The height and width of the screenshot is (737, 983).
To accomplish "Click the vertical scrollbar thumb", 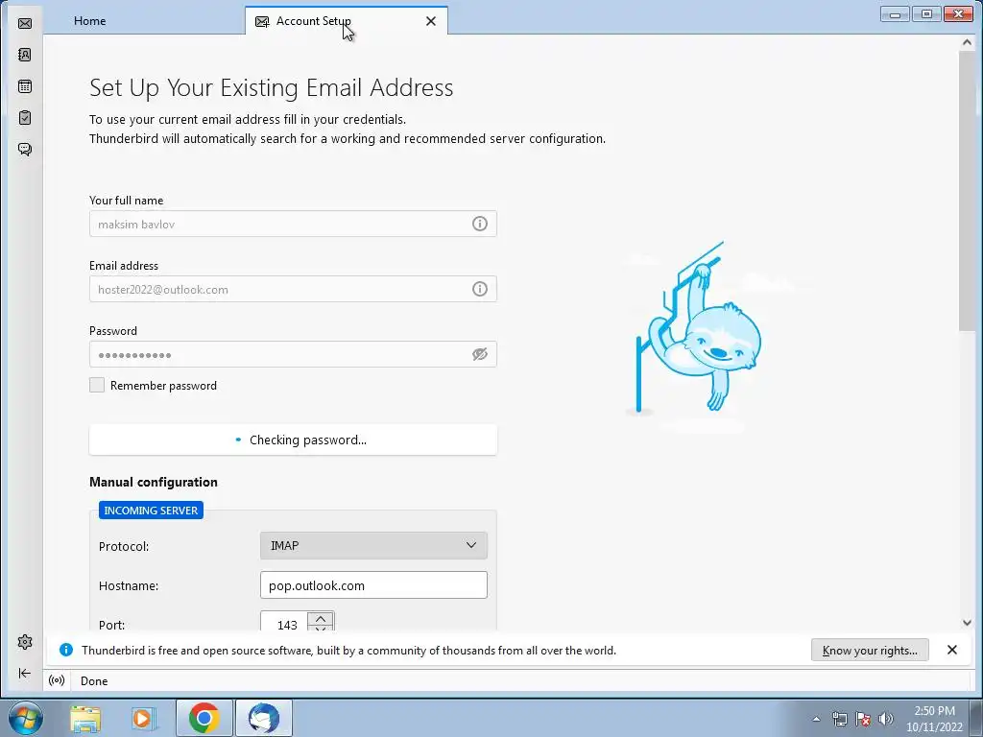I will tap(966, 191).
